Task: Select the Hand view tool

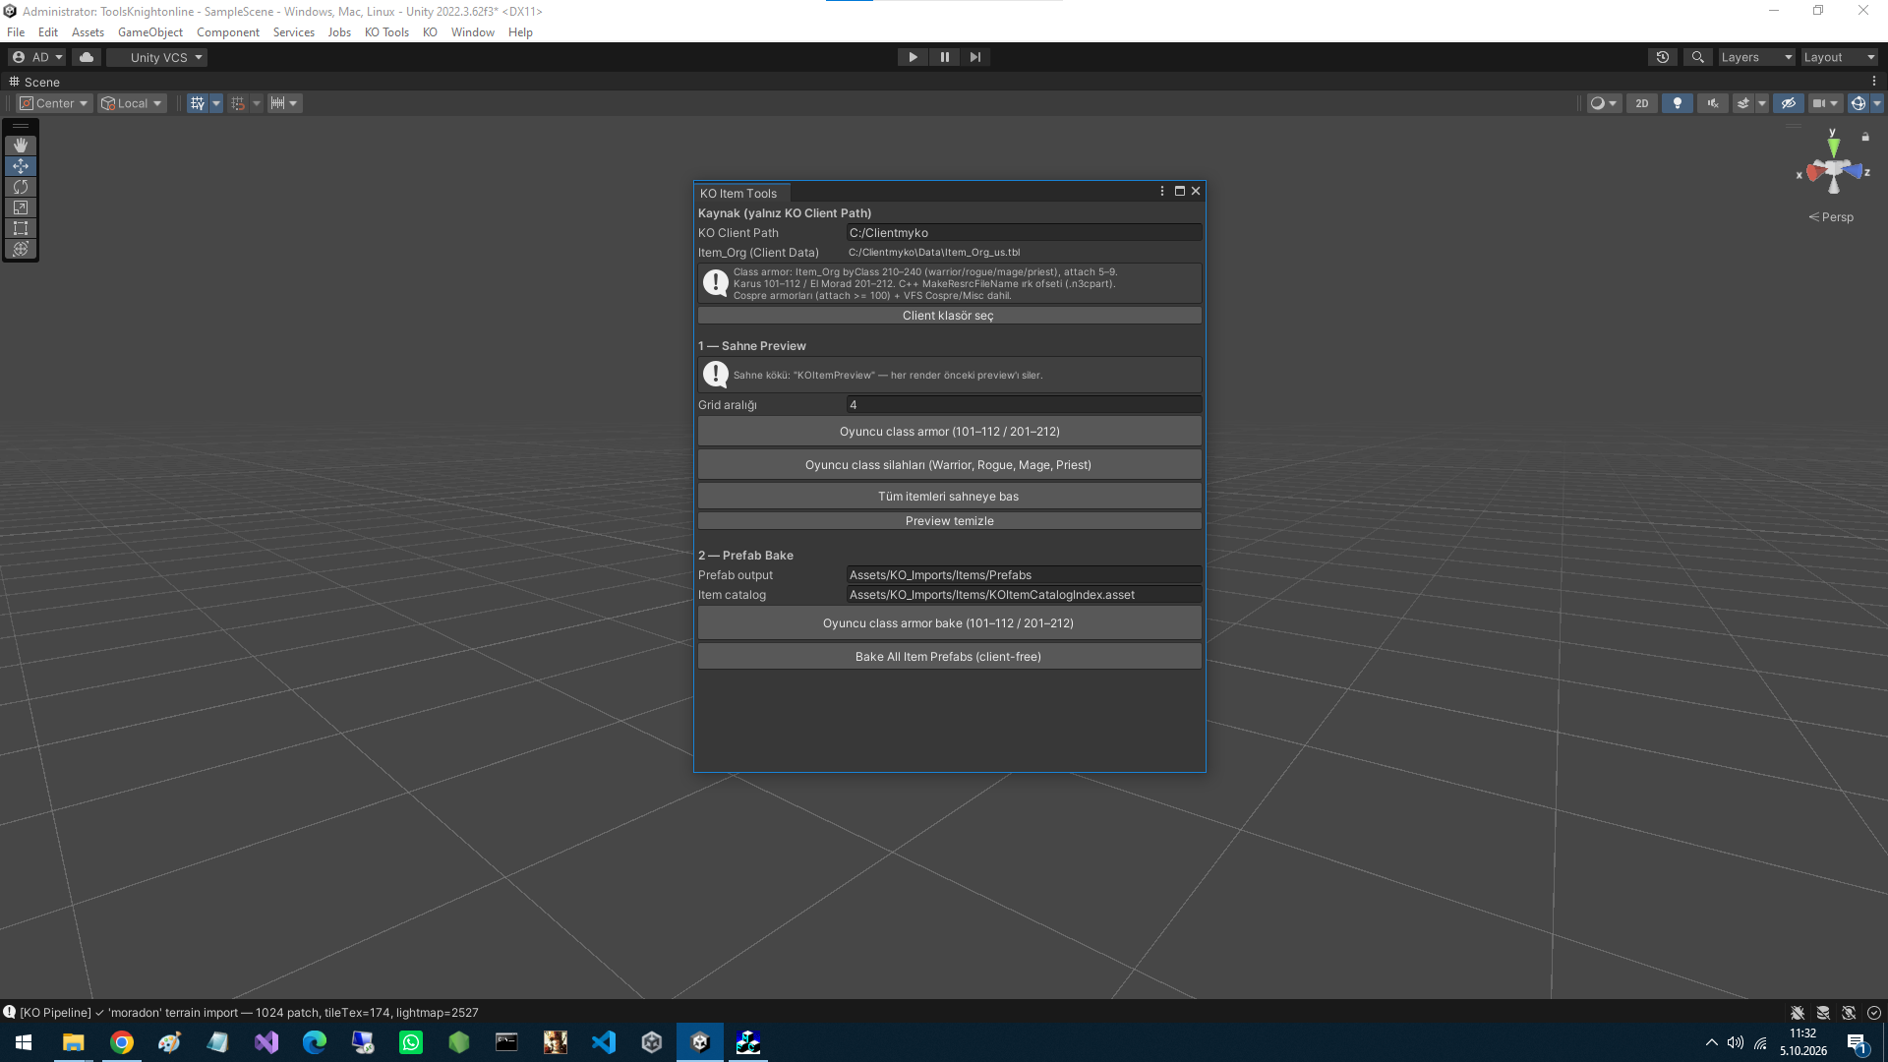Action: (21, 146)
